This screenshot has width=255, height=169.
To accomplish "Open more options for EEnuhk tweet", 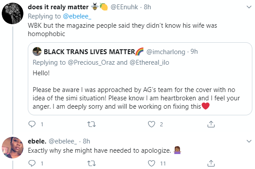I will pyautogui.click(x=249, y=7).
